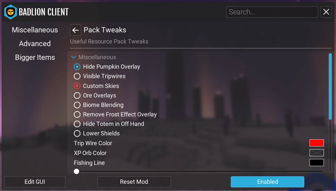Enable Biome Blending
The width and height of the screenshot is (336, 191).
77,105
